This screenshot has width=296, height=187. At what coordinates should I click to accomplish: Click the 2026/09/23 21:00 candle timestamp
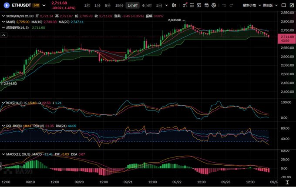tap(20, 16)
